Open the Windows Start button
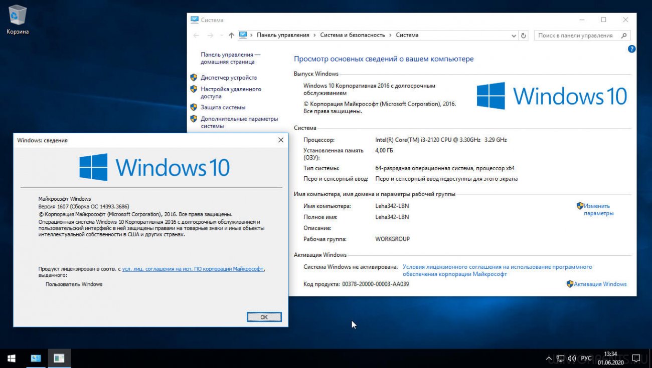The image size is (652, 368). pyautogui.click(x=12, y=358)
